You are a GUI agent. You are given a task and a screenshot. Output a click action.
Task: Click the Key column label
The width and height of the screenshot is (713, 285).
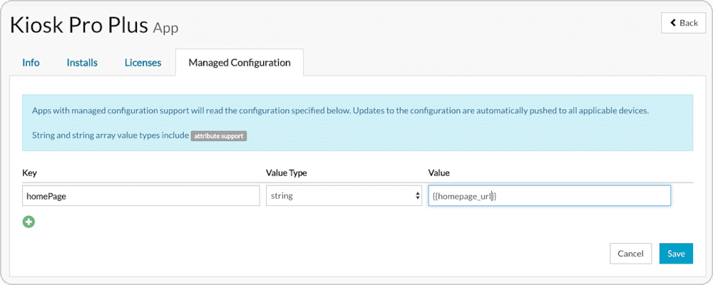(29, 172)
